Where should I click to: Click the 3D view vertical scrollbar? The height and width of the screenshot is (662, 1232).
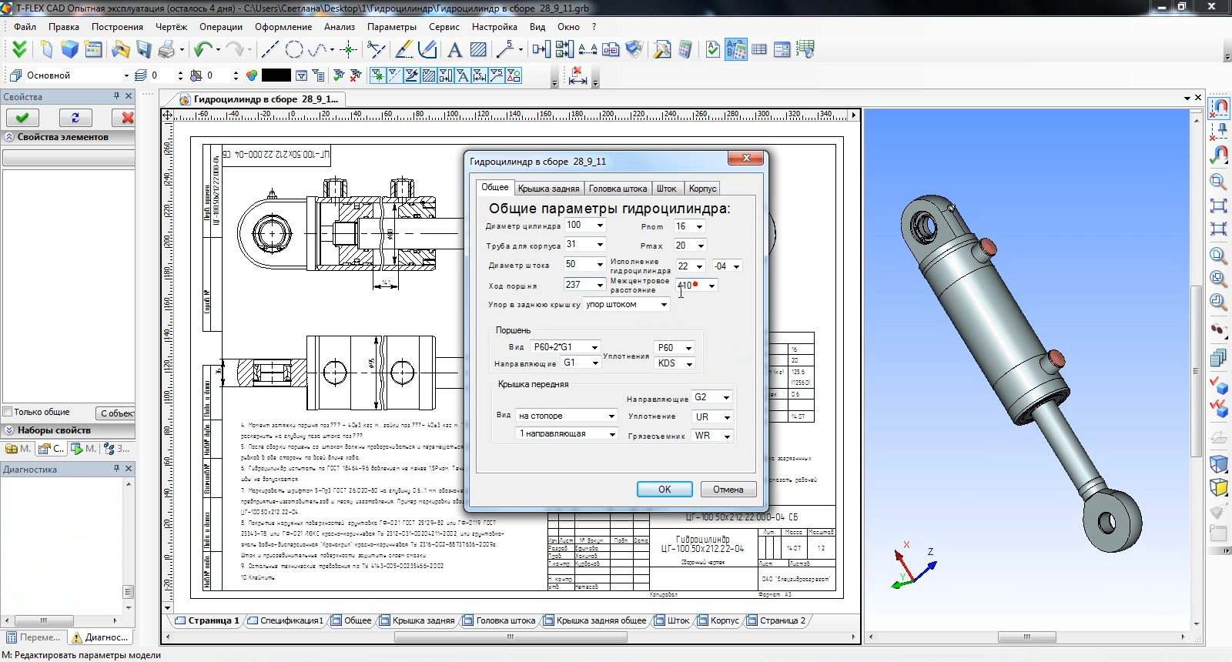(1197, 369)
